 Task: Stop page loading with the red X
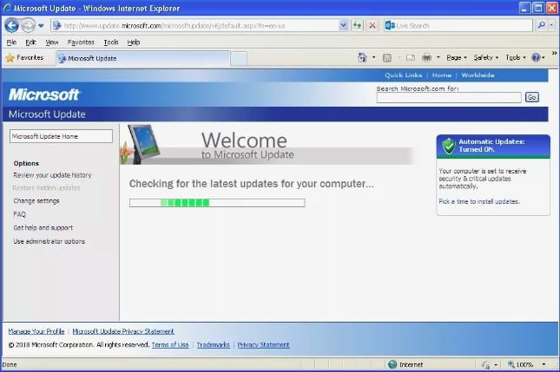tap(372, 25)
